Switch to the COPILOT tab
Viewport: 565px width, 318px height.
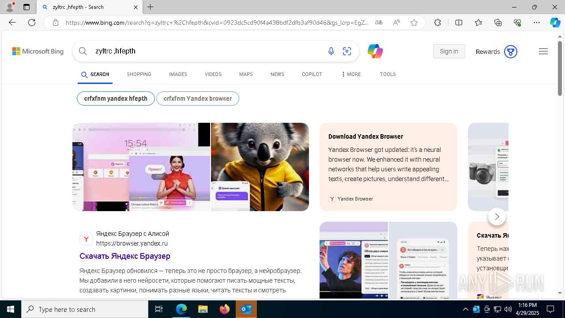pos(312,74)
